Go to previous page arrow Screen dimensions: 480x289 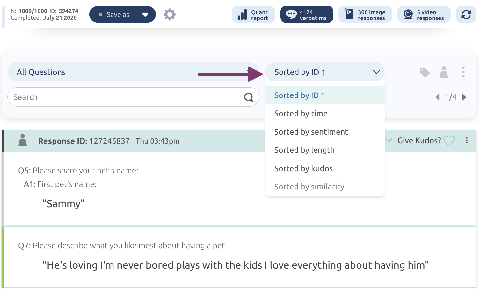point(437,97)
